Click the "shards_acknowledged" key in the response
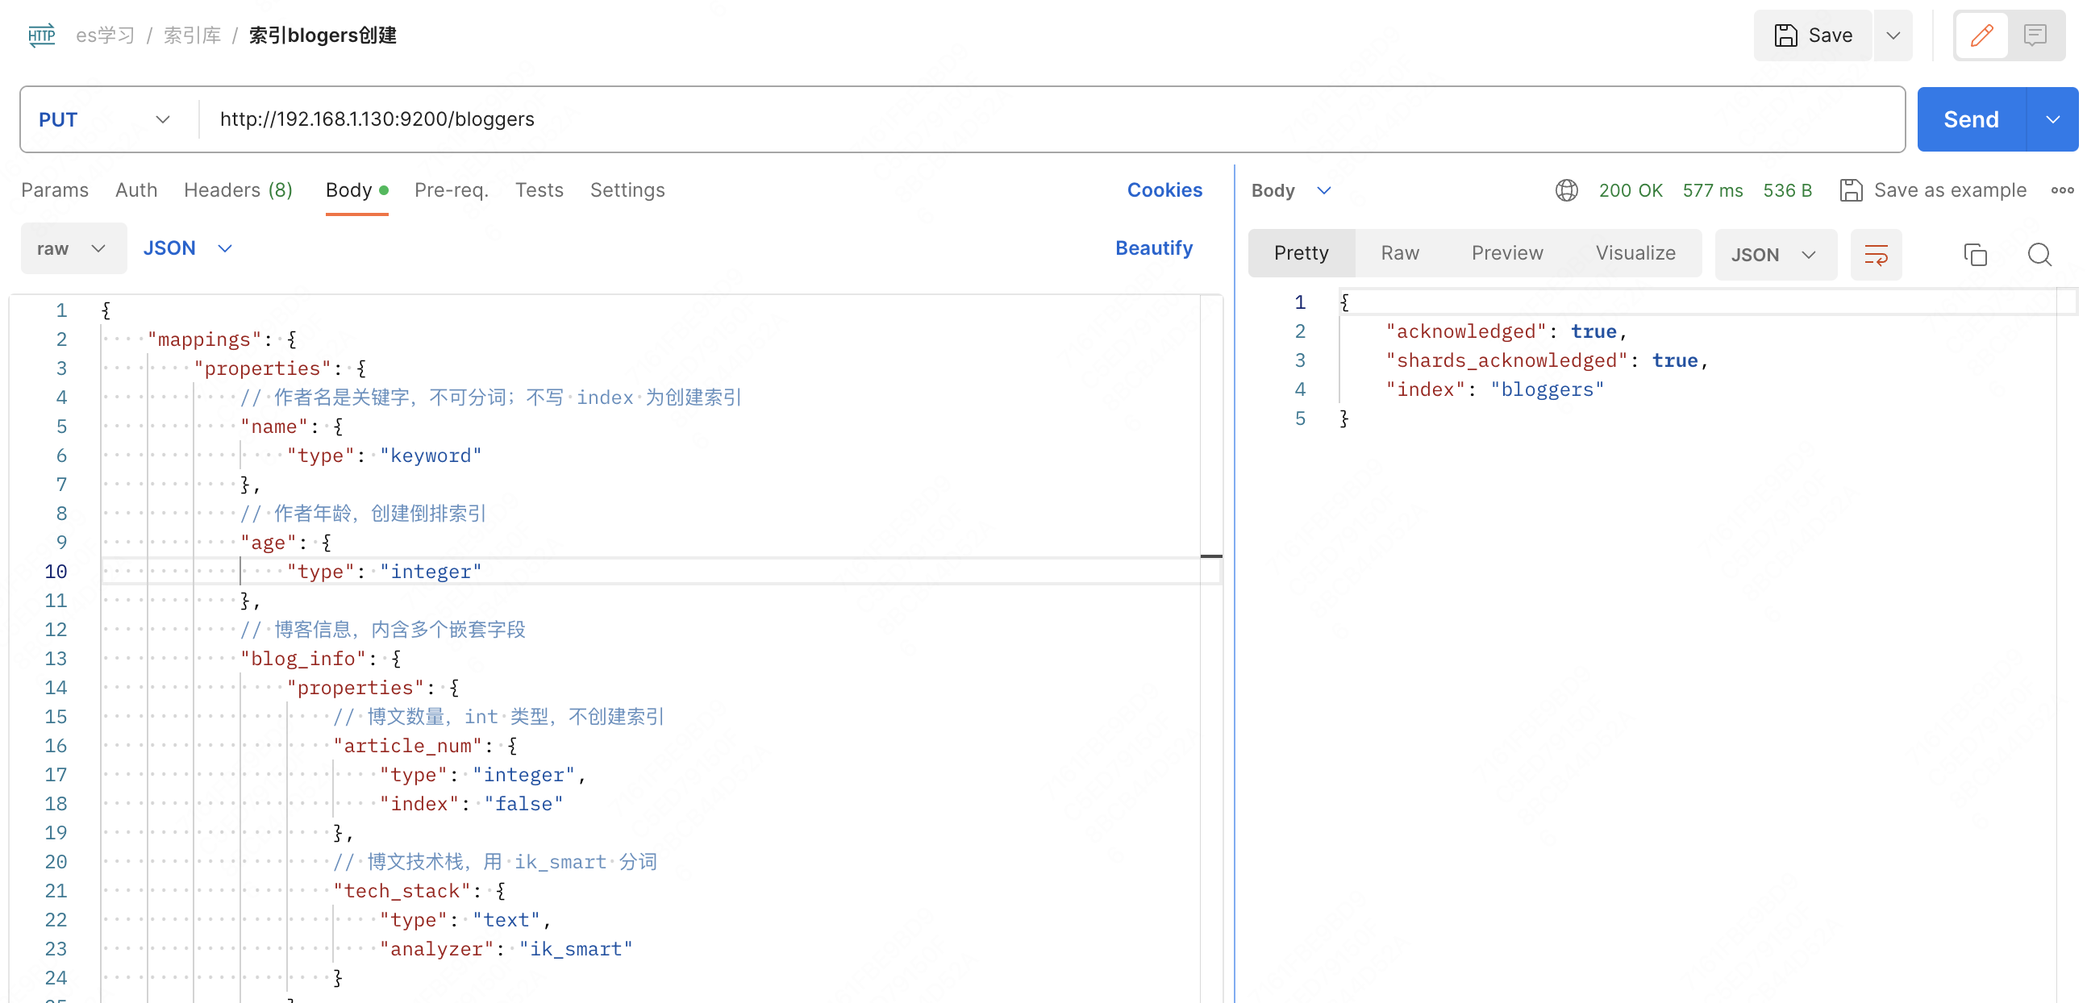This screenshot has width=2087, height=1003. 1506,361
